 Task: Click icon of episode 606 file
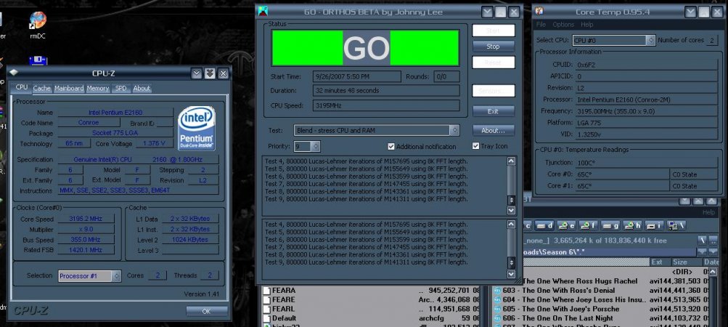point(496,318)
